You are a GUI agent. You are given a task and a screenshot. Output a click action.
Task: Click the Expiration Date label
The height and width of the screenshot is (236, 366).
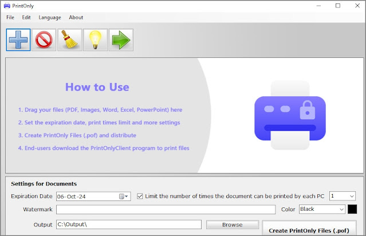(32, 196)
